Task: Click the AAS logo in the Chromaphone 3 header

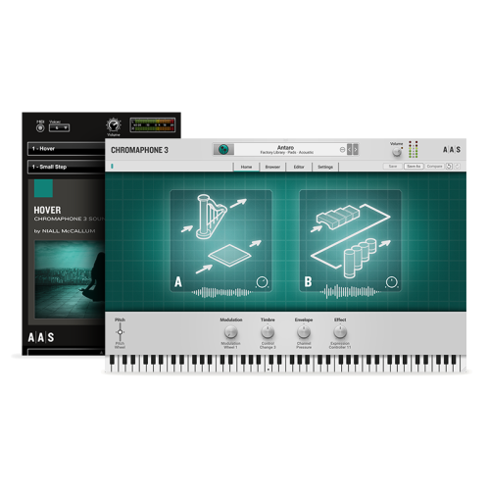Action: coord(452,150)
